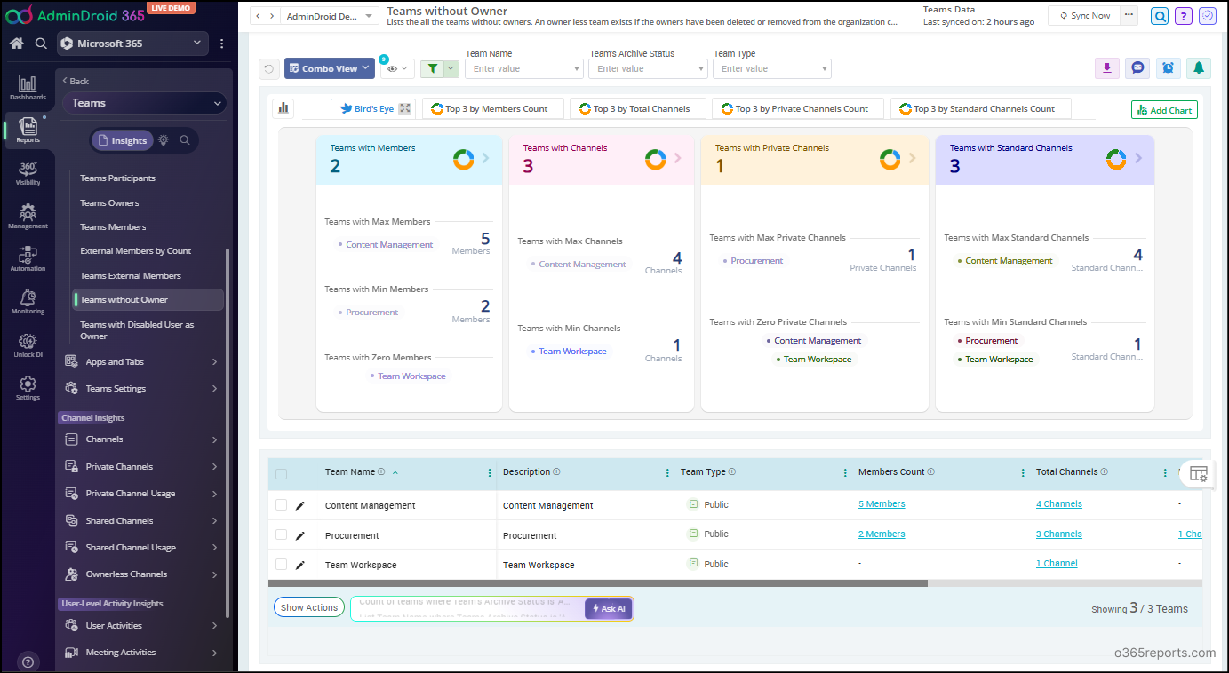Open the column customization table icon
This screenshot has height=673, width=1229.
(x=1198, y=474)
